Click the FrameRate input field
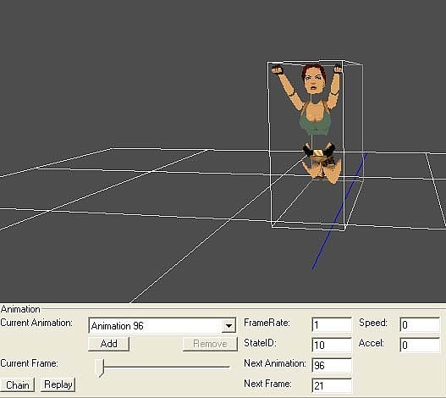The height and width of the screenshot is (398, 446). [x=332, y=325]
